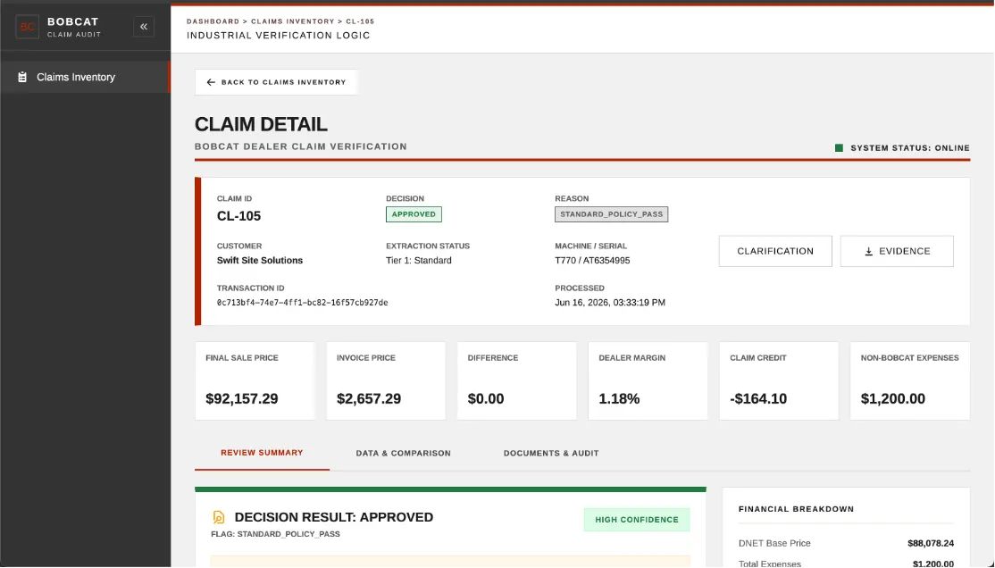Open the Documents & Audit tab
The height and width of the screenshot is (568, 995).
tap(551, 453)
